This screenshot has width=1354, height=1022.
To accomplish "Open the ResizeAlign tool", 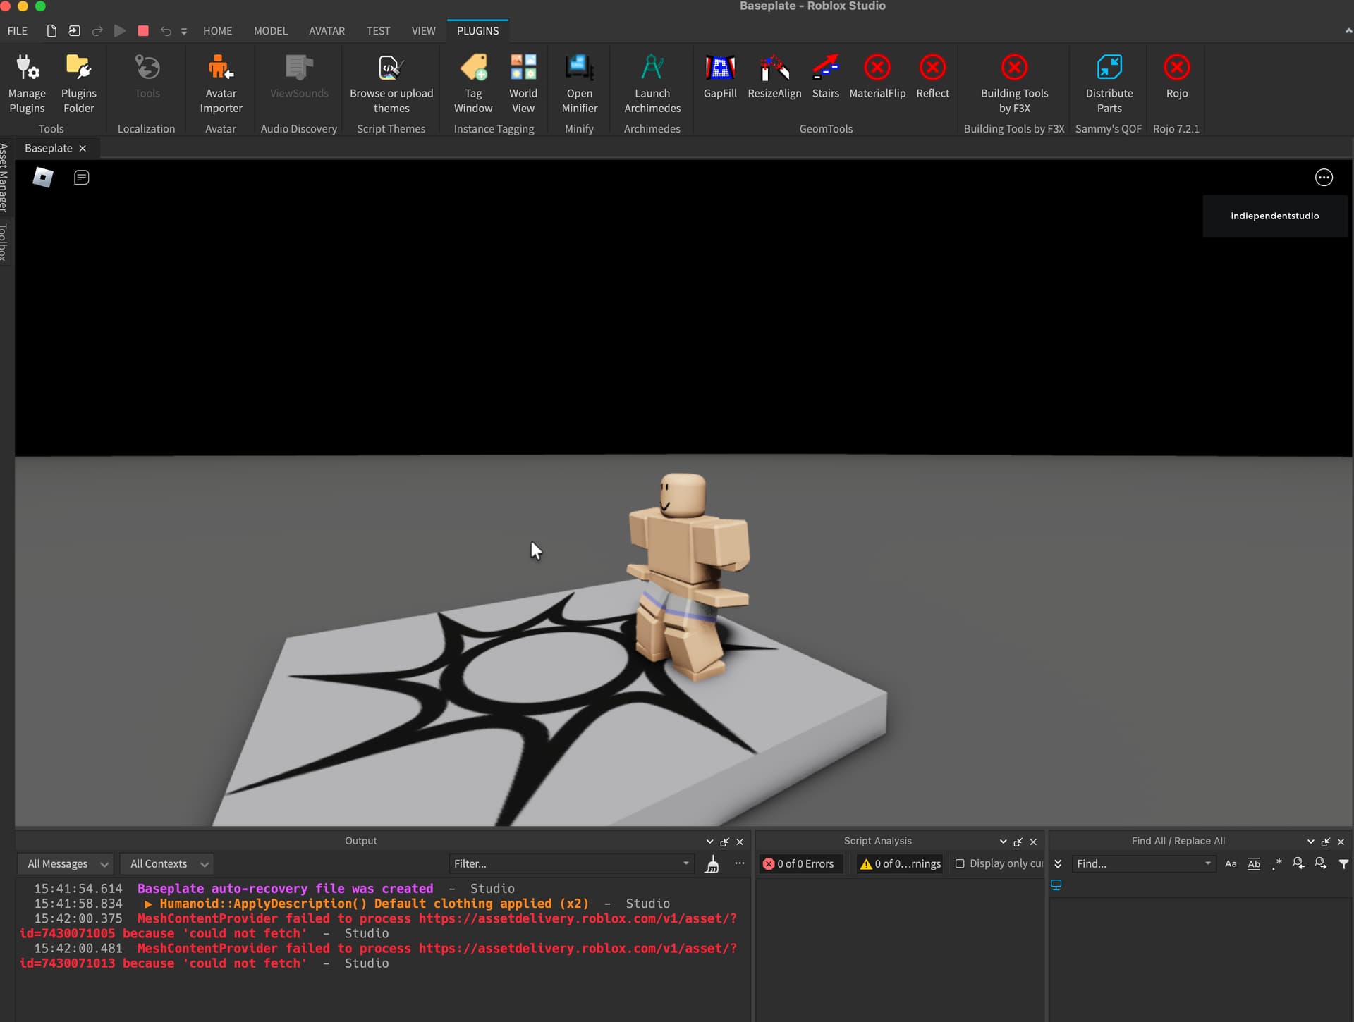I will (x=774, y=78).
